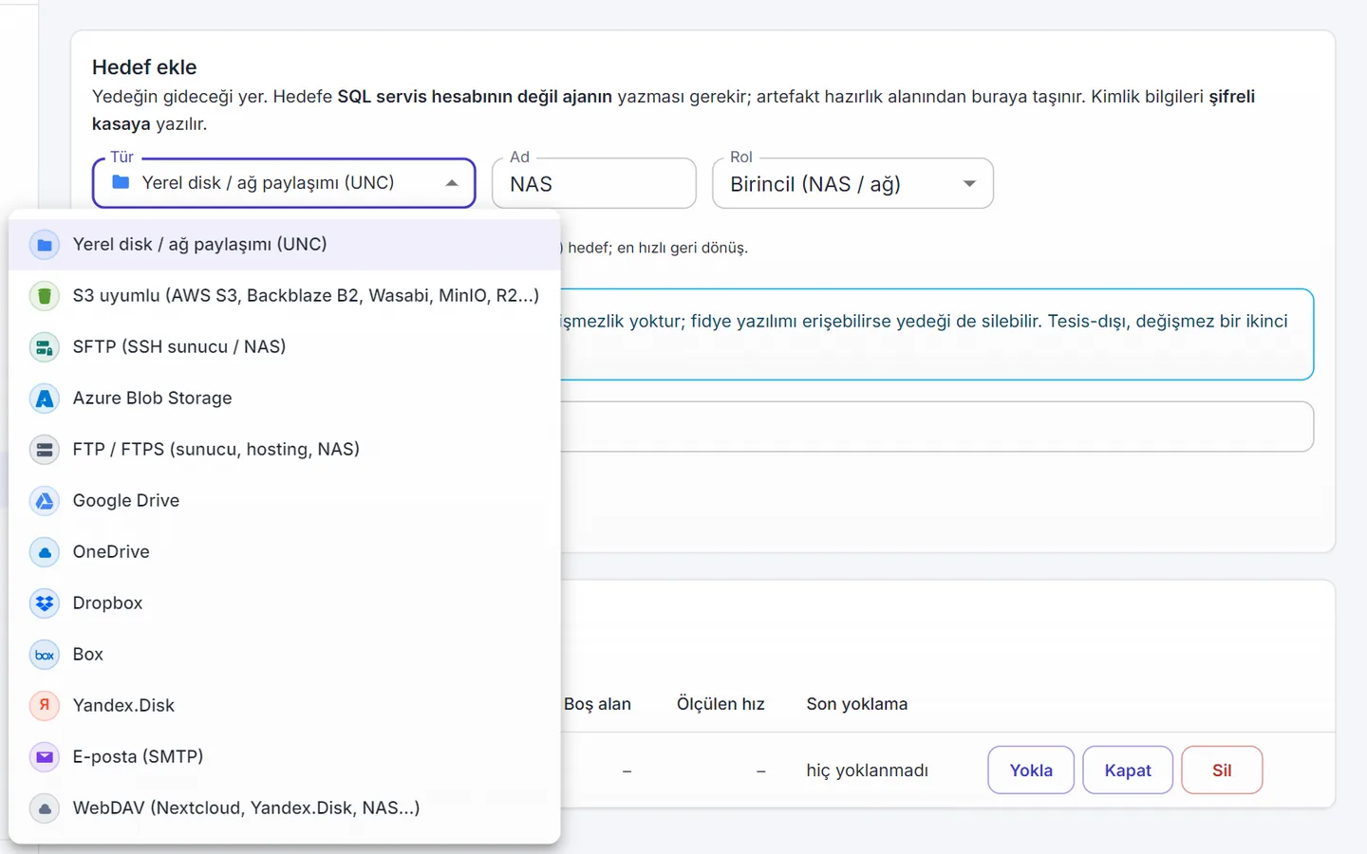This screenshot has height=854, width=1367.
Task: Click the Yandex.Disk icon
Action: tap(45, 706)
